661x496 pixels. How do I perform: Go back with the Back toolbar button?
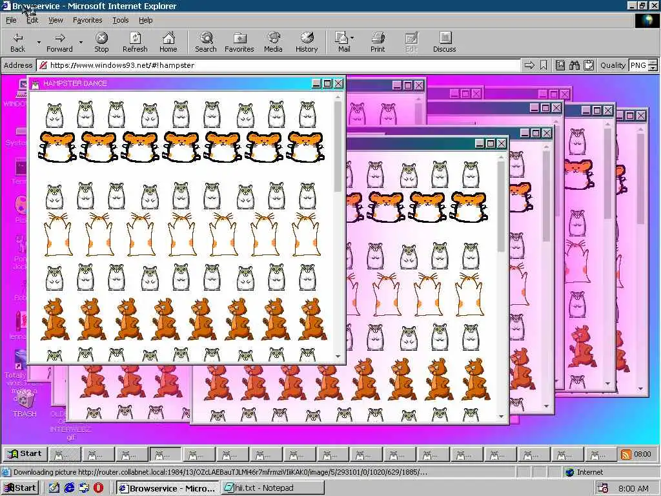(x=17, y=42)
